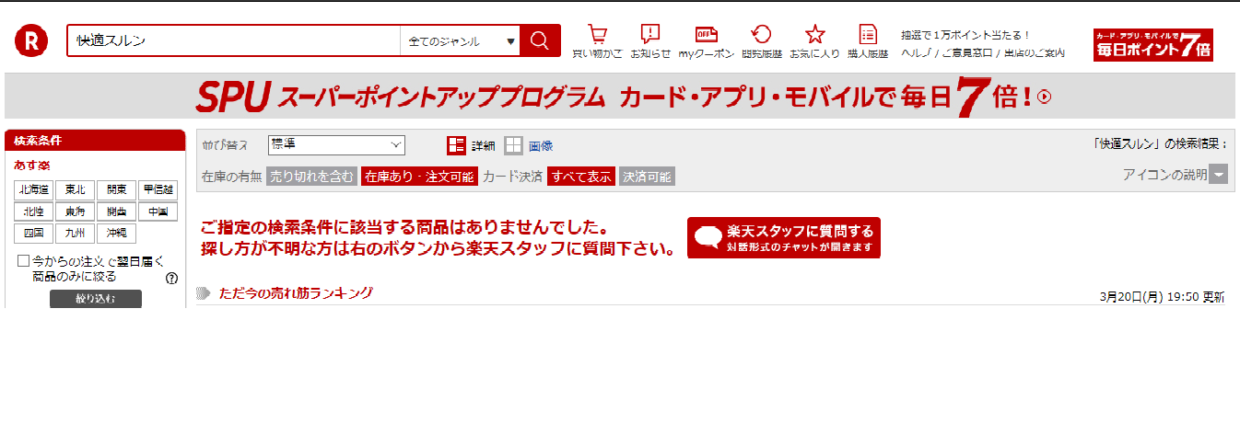Screen dimensions: 1240x423
Task: Select 北海道 region
Action: point(34,190)
